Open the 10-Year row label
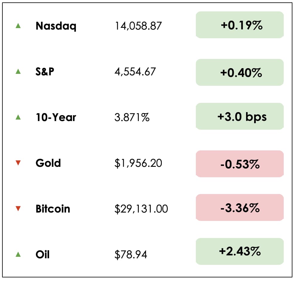This screenshot has width=296, height=281. coord(56,117)
